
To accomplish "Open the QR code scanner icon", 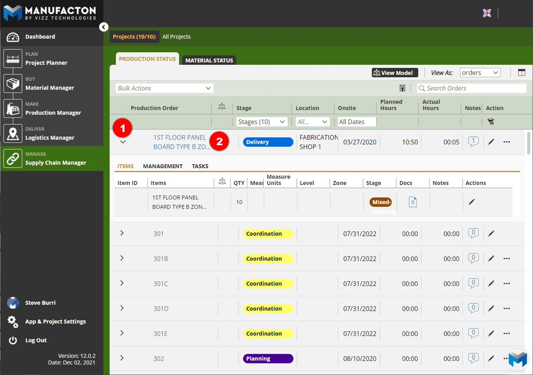I will click(x=487, y=13).
